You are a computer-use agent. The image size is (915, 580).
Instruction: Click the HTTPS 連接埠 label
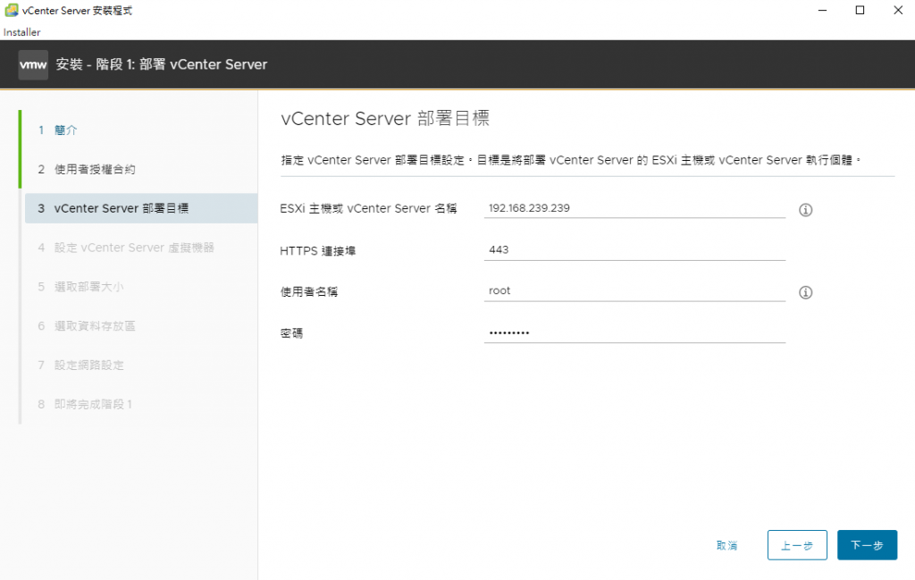point(318,251)
